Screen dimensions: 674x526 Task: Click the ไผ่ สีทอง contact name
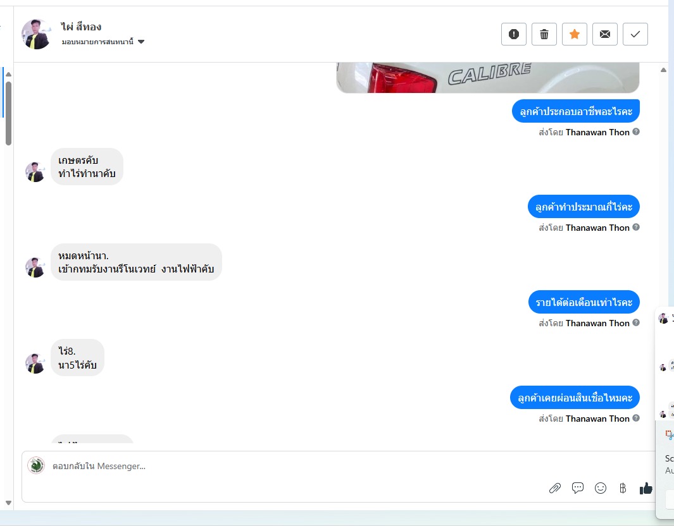(x=81, y=27)
